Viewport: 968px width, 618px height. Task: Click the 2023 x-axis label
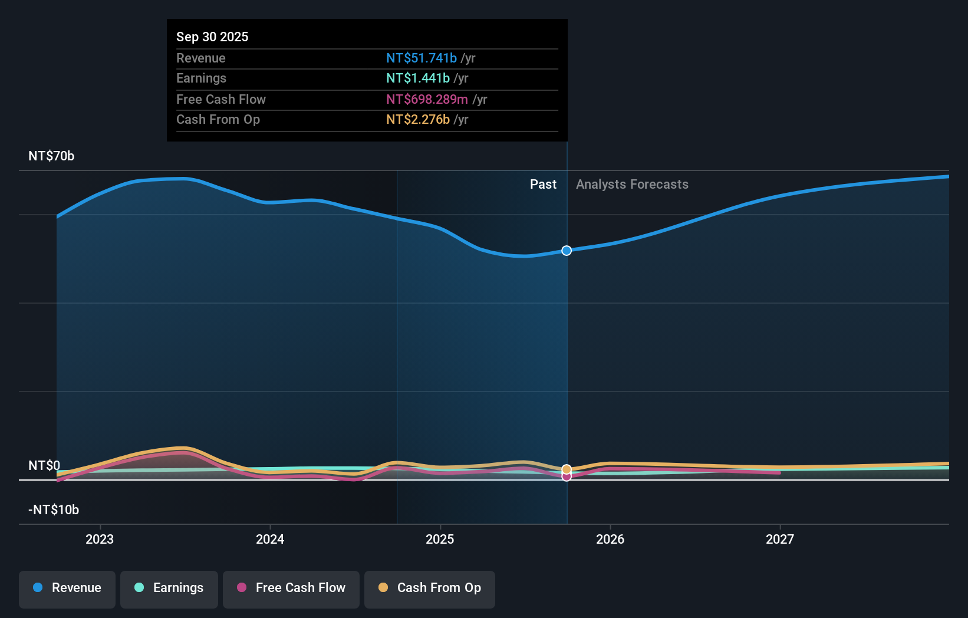(100, 539)
